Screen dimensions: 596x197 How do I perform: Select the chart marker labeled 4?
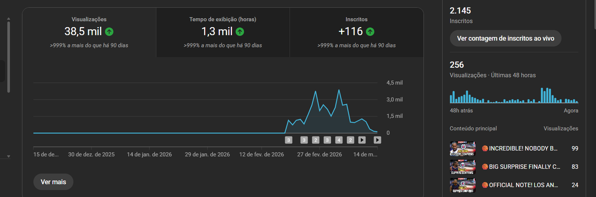coord(339,140)
